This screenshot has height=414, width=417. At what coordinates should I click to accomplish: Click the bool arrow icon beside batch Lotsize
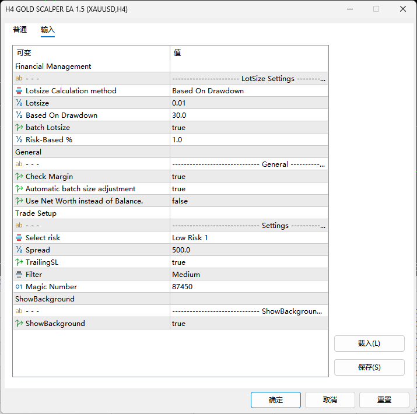click(x=19, y=128)
